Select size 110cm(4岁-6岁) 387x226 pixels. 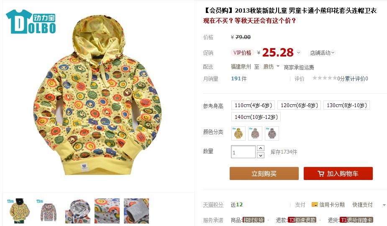coord(253,105)
